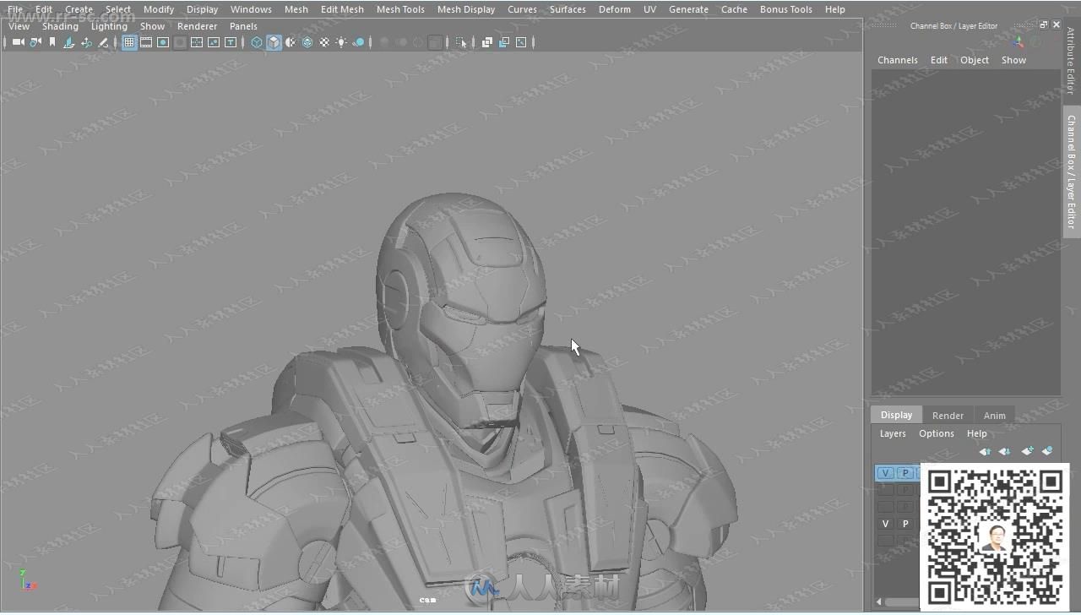Click the Image Plane icon
1081x615 pixels.
(x=69, y=42)
